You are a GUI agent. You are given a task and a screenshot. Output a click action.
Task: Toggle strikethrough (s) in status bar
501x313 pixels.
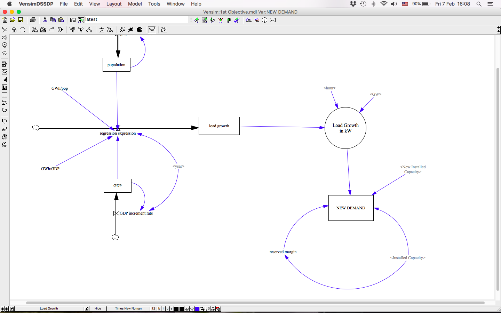172,309
